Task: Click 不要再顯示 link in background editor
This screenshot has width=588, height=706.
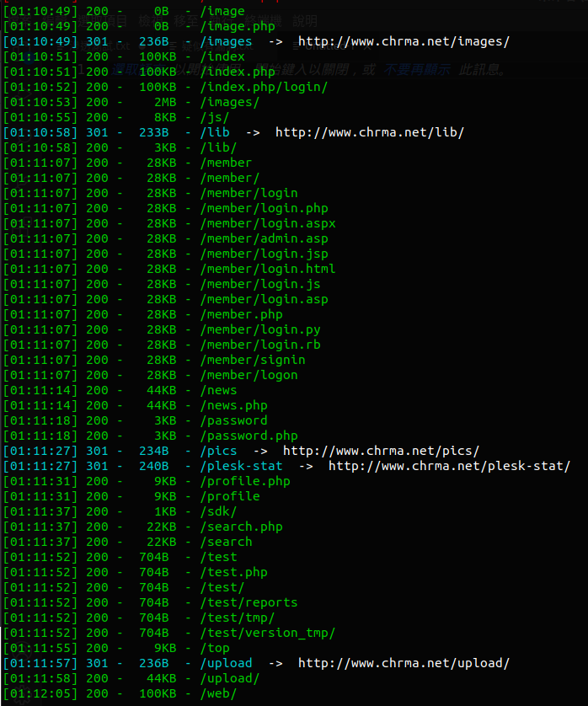Action: coord(416,69)
